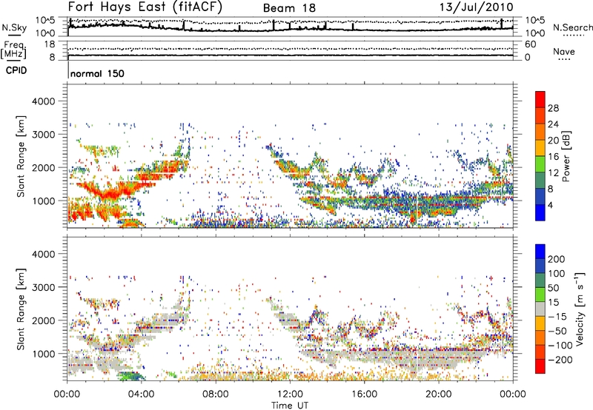The image size is (593, 410).
Task: Pick the green 15–50 Velocity swatch
Action: (x=540, y=295)
